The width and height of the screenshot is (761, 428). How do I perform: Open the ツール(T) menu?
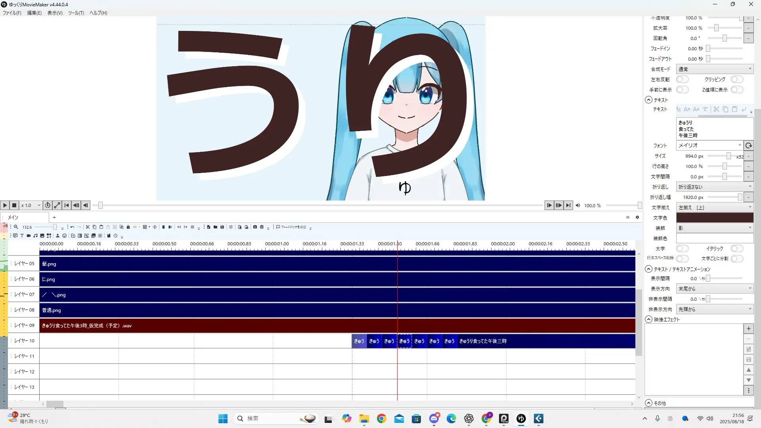76,13
